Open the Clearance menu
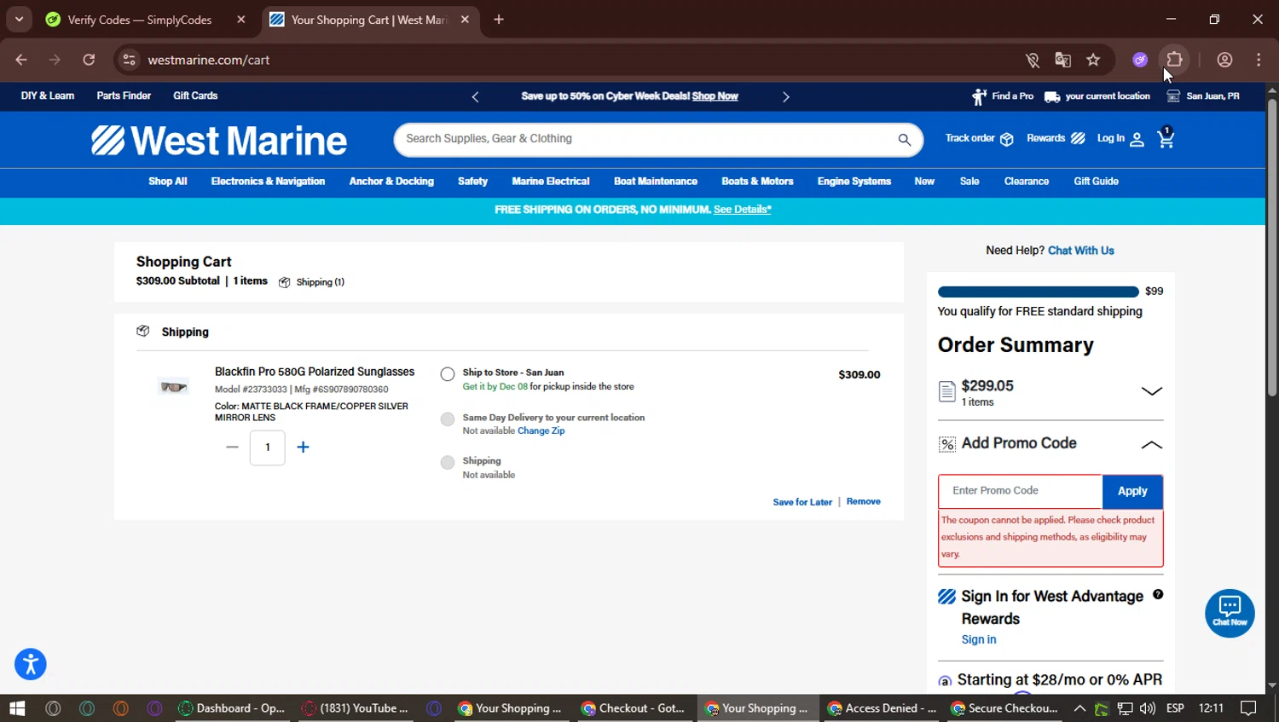Screen dimensions: 1279x722 tap(1027, 182)
